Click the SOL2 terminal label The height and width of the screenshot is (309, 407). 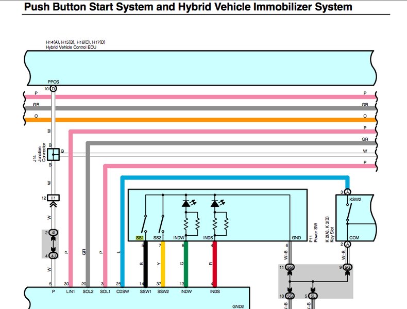[88, 291]
